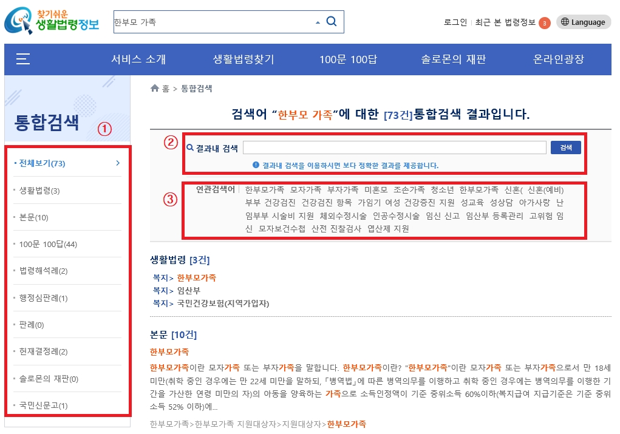Open the hamburger menu icon
This screenshot has height=434, width=620.
pyautogui.click(x=23, y=59)
